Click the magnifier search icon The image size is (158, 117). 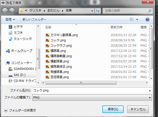(150, 11)
